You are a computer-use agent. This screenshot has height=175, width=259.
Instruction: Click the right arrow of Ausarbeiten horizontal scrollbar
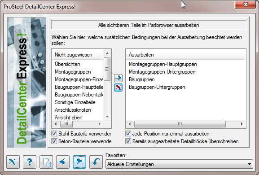tap(242, 124)
